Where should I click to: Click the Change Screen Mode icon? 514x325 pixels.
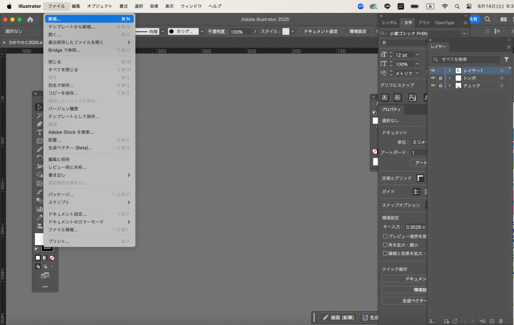(x=45, y=275)
